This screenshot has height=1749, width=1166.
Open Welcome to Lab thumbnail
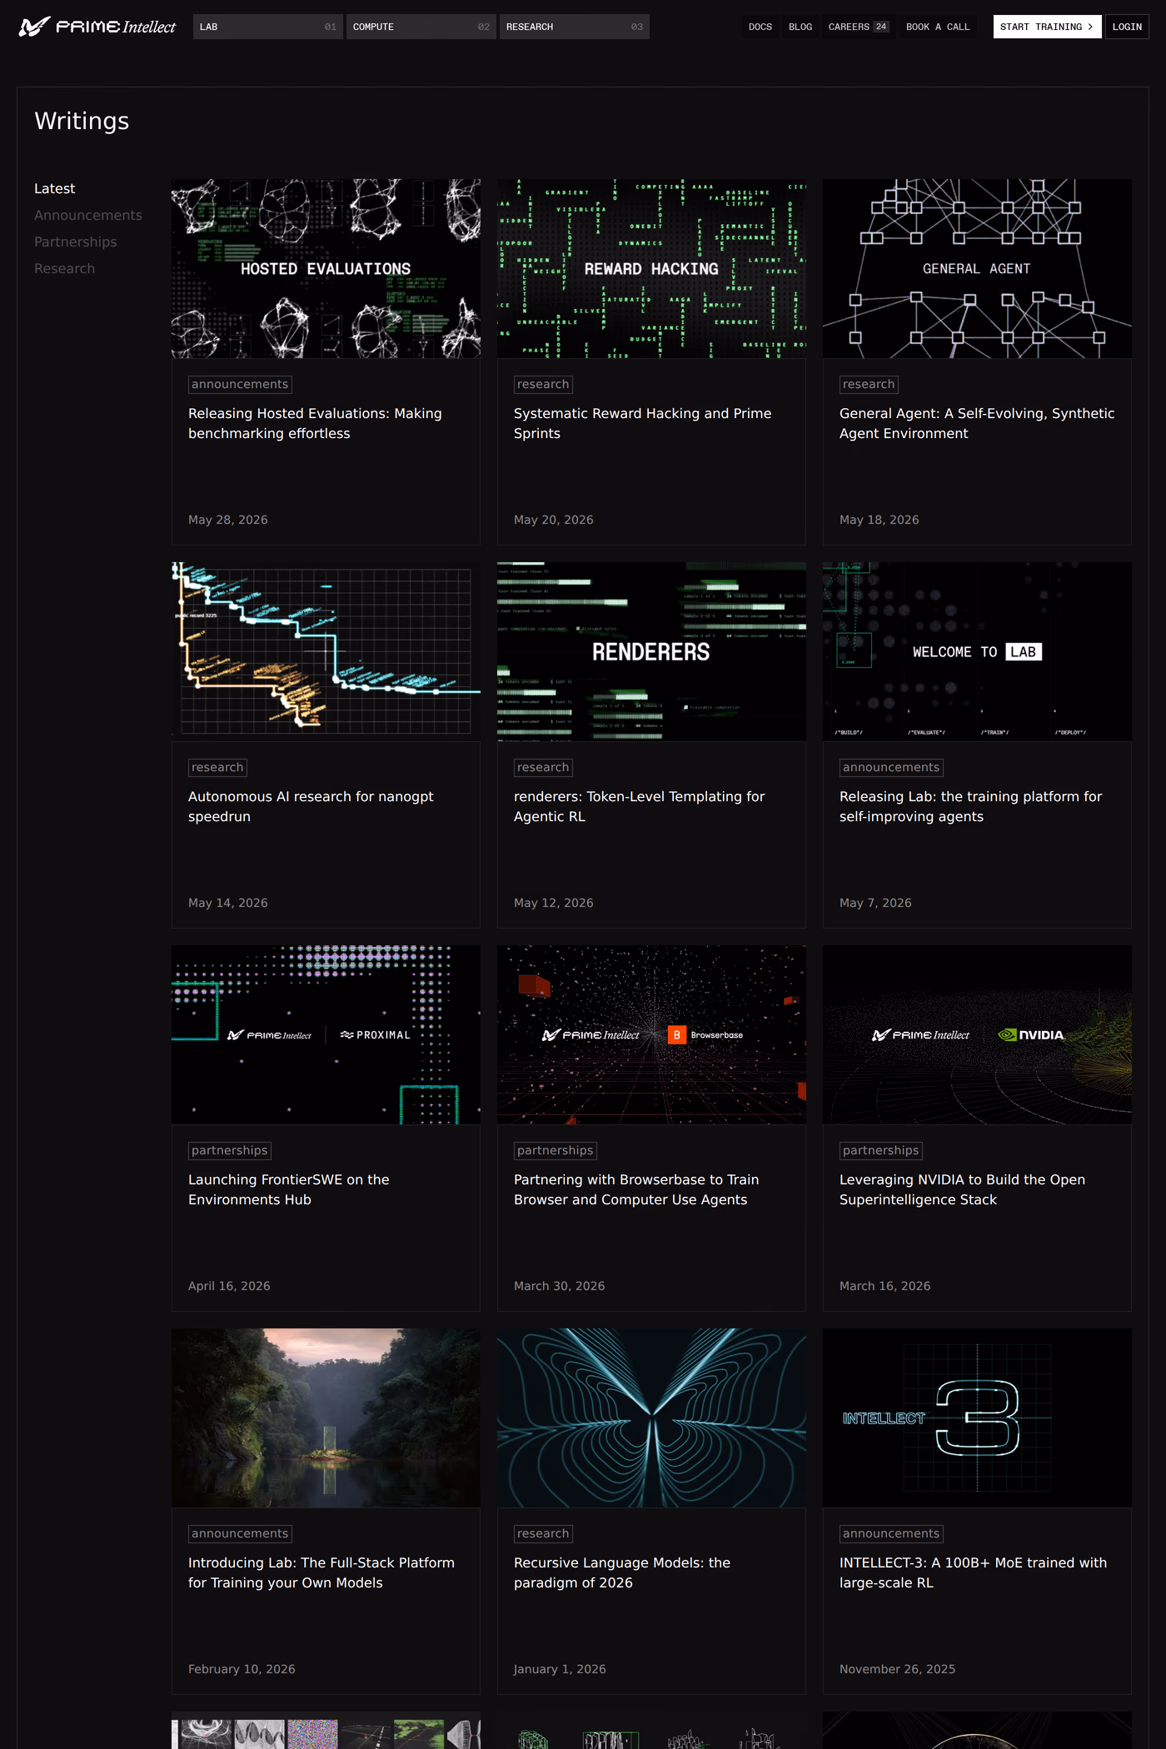(977, 651)
